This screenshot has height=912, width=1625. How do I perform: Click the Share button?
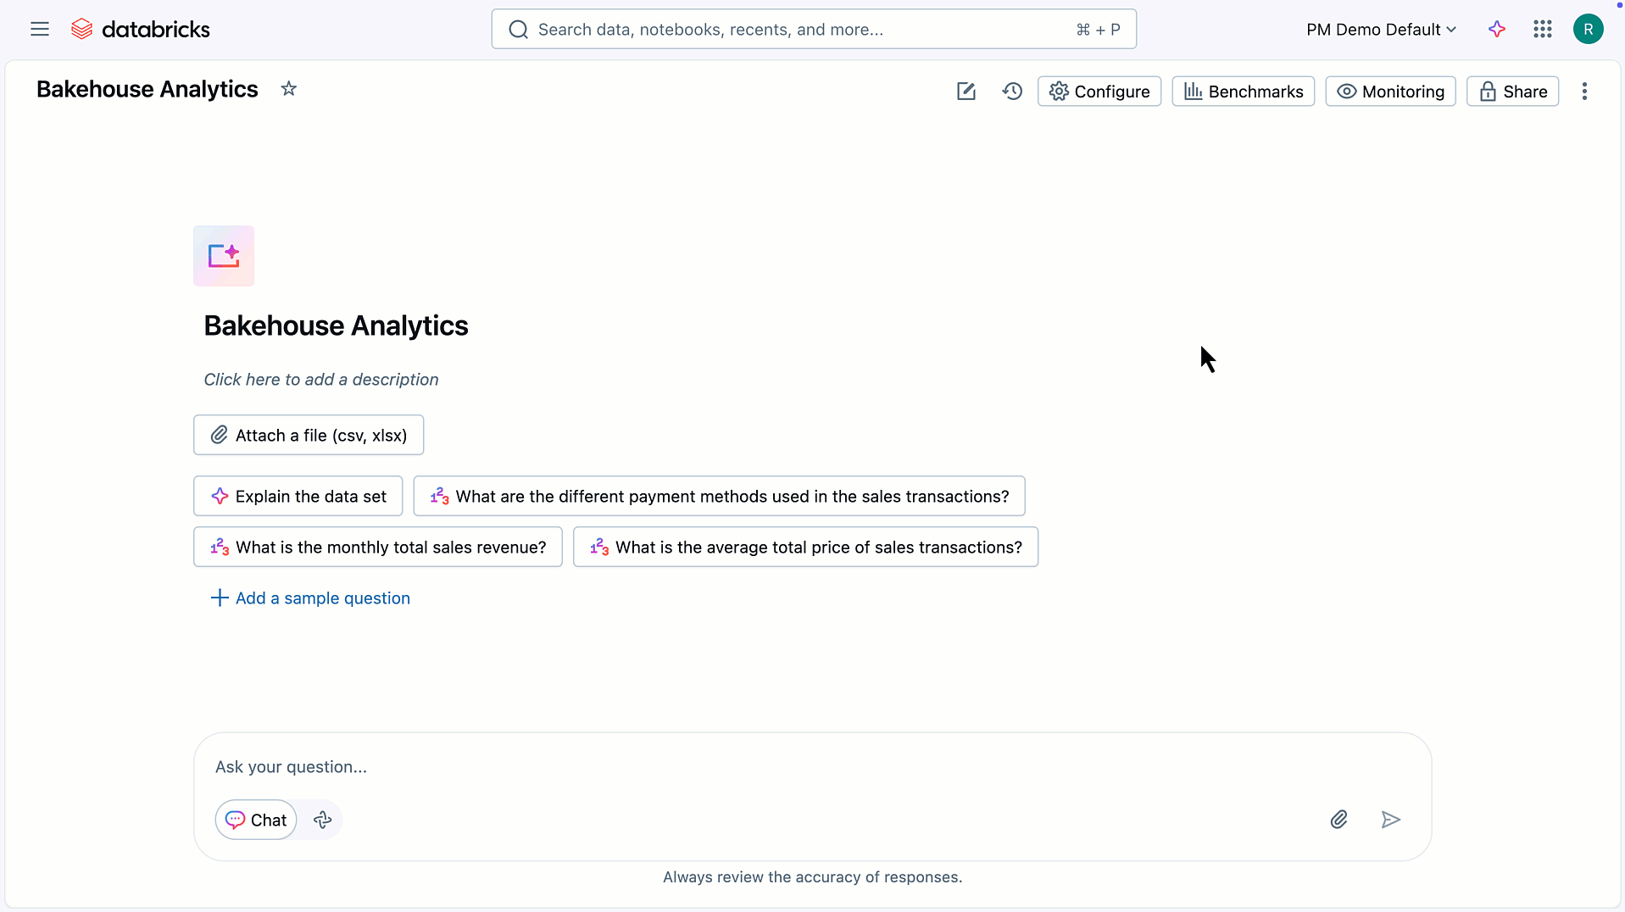tap(1512, 92)
